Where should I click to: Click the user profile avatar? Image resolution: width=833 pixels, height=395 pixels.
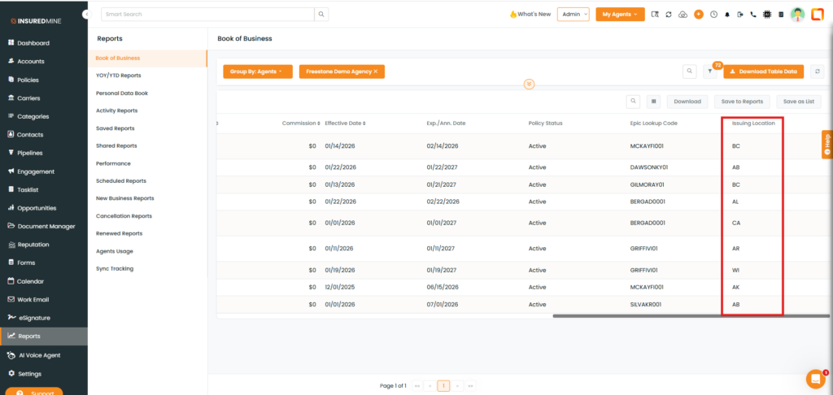tap(797, 15)
